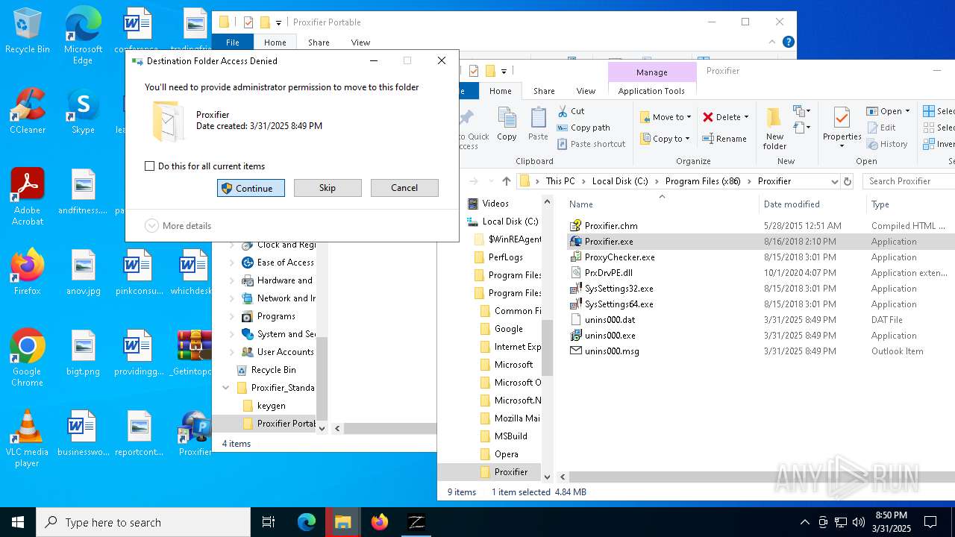Switch to the Home tab in Proxifier window
The width and height of the screenshot is (955, 537).
click(x=501, y=91)
